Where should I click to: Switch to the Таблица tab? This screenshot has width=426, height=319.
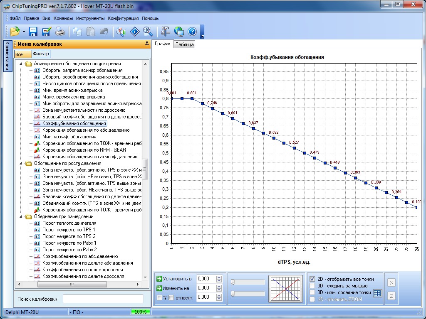[x=184, y=44]
